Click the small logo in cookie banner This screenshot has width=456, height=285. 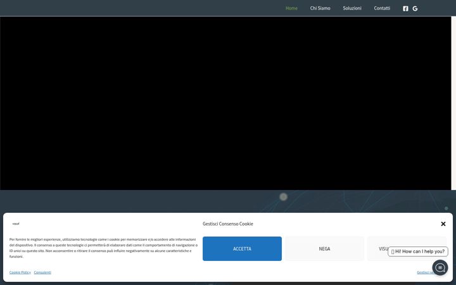(x=16, y=224)
